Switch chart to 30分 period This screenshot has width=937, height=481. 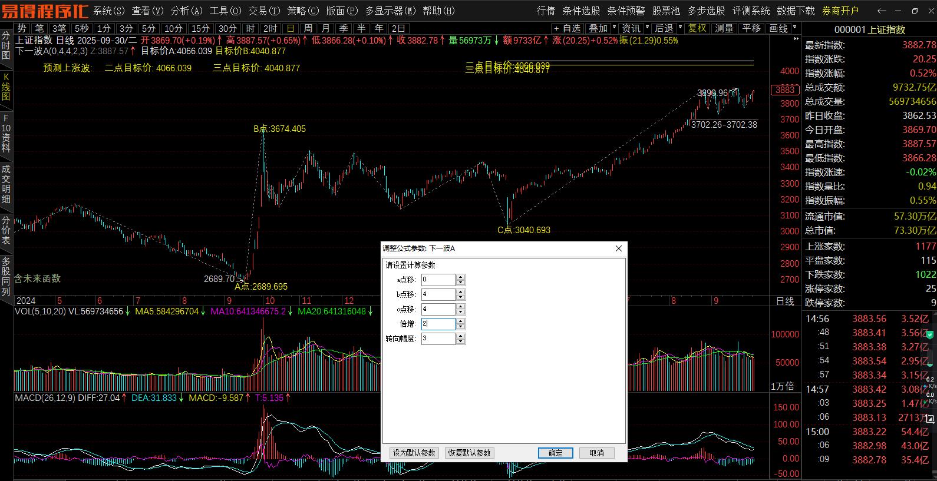click(227, 28)
